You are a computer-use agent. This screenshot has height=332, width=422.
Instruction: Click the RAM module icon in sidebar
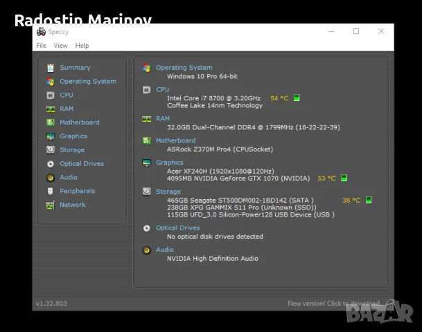pyautogui.click(x=51, y=109)
